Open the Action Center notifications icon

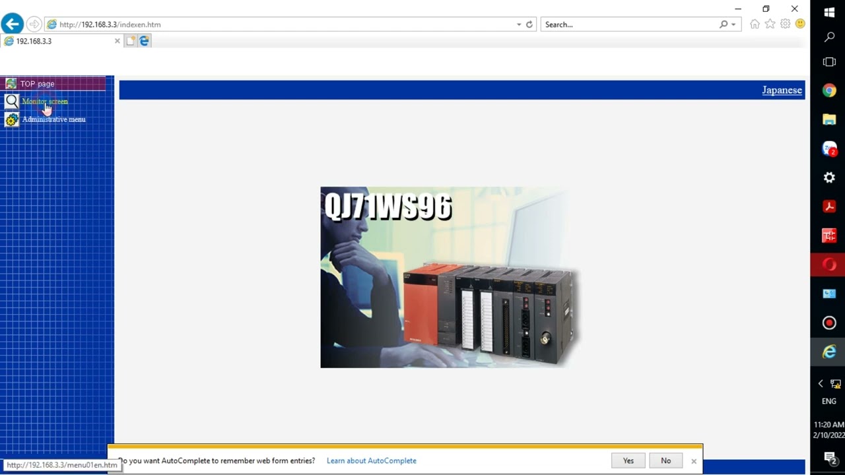click(x=830, y=457)
